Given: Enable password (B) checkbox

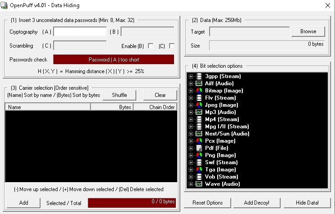Looking at the screenshot, I should coord(151,46).
